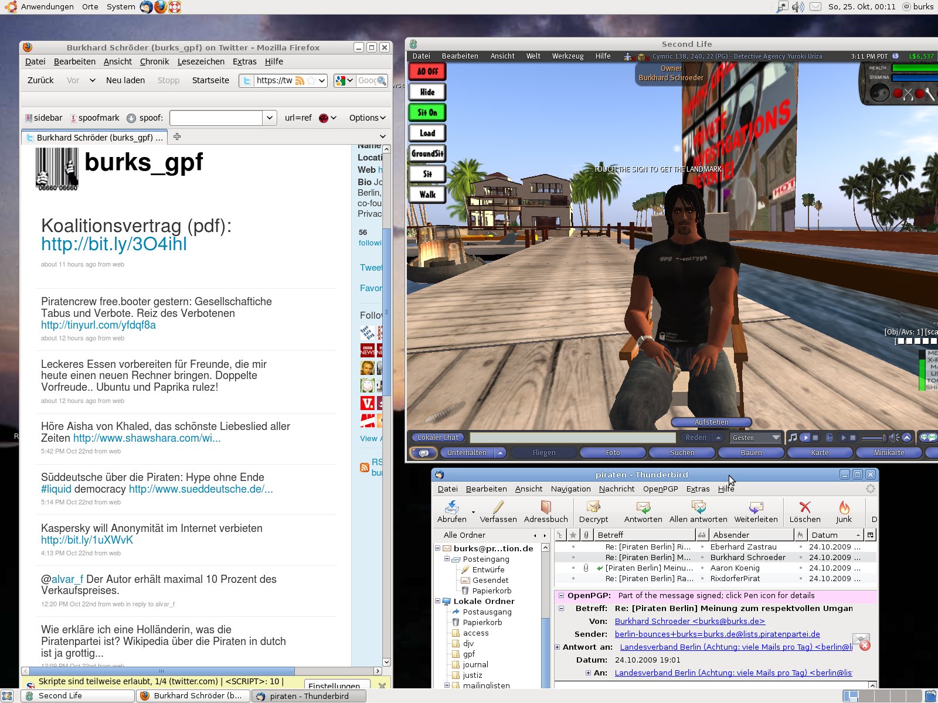Play music stream in Second Life media controls
This screenshot has height=703, width=938.
805,438
